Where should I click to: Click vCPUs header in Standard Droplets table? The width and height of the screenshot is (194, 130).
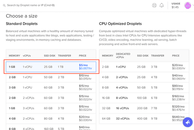coord(27,56)
